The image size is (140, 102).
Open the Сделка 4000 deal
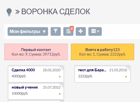click(x=23, y=70)
